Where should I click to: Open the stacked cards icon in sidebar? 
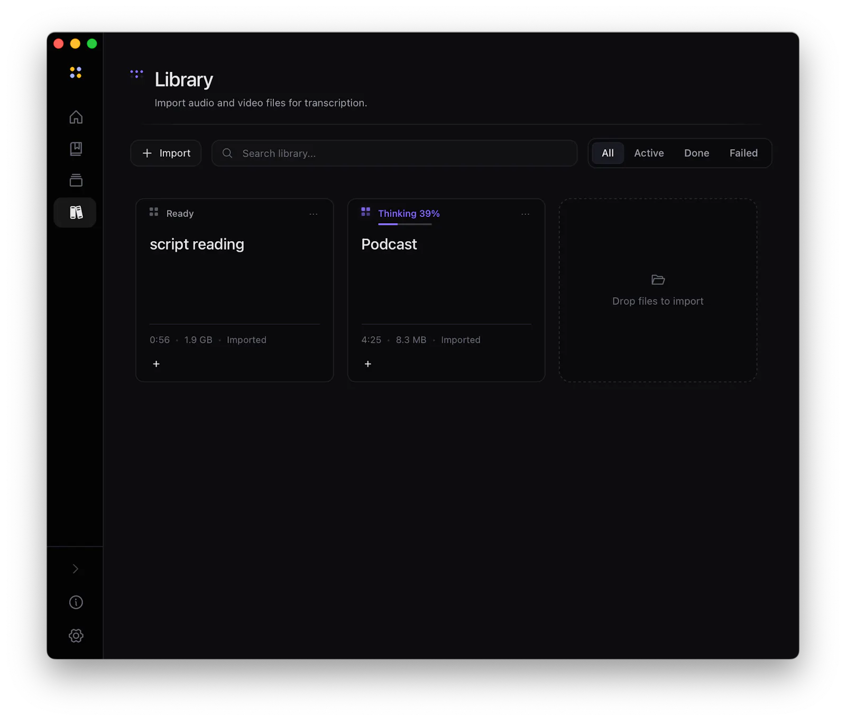tap(76, 180)
